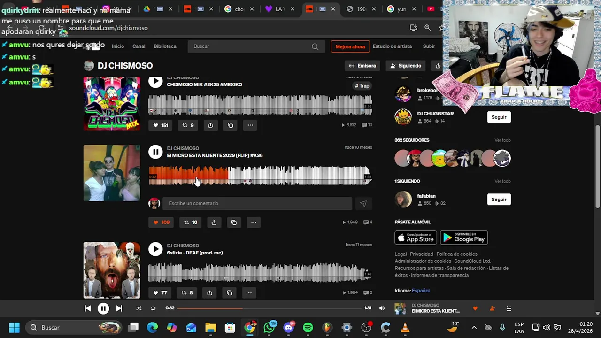Click Ver todo next to 1 Siguiendo
This screenshot has width=601, height=338.
(x=502, y=181)
